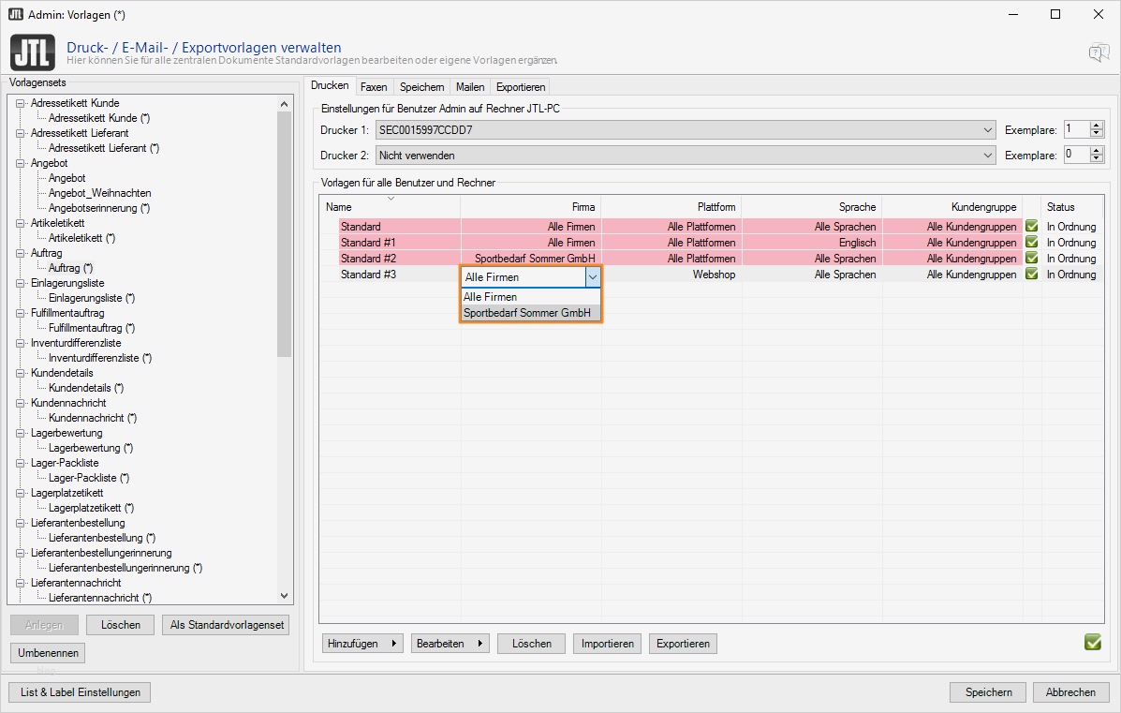This screenshot has width=1121, height=713.
Task: Open the help speech bubble icon
Action: coord(1098,52)
